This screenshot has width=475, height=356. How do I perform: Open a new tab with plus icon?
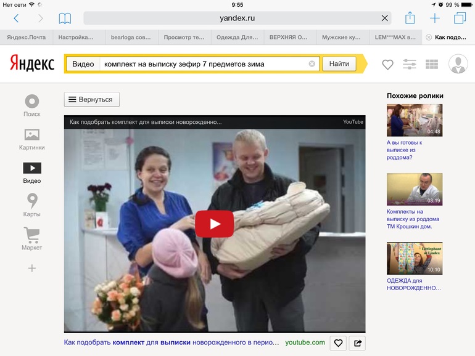click(x=435, y=18)
